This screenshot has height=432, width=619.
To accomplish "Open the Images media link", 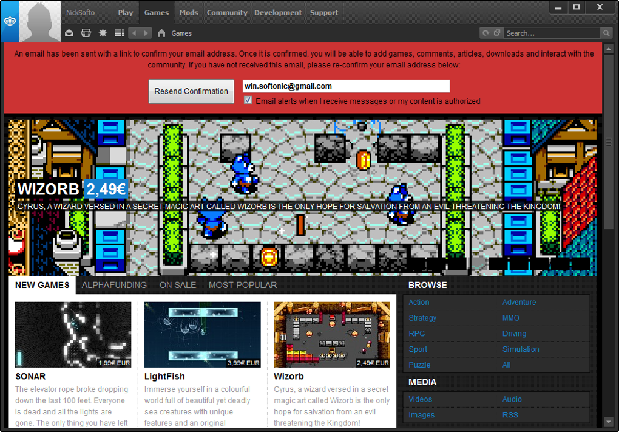I will pos(422,415).
